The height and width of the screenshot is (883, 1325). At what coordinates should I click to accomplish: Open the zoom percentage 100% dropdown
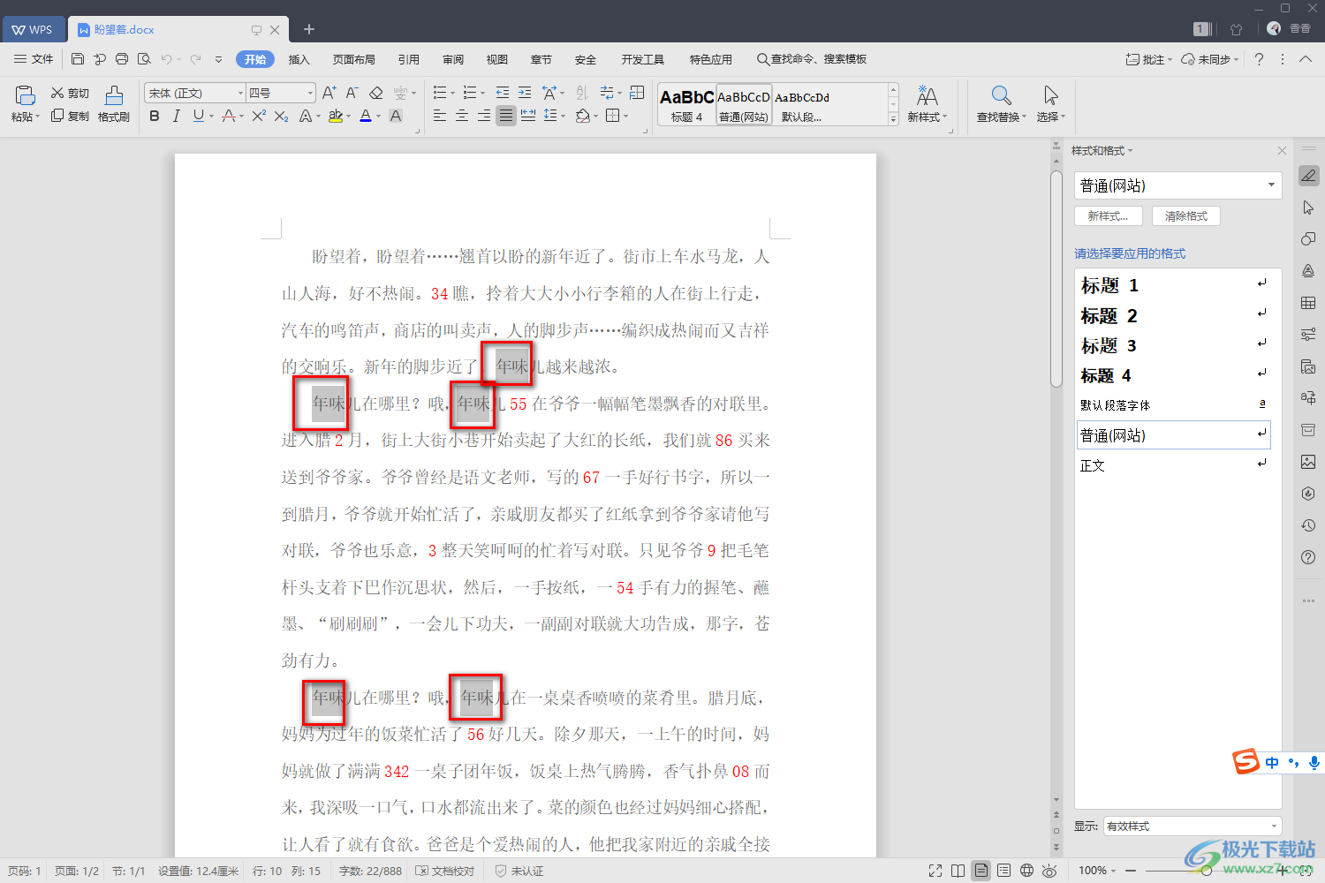tap(1096, 871)
